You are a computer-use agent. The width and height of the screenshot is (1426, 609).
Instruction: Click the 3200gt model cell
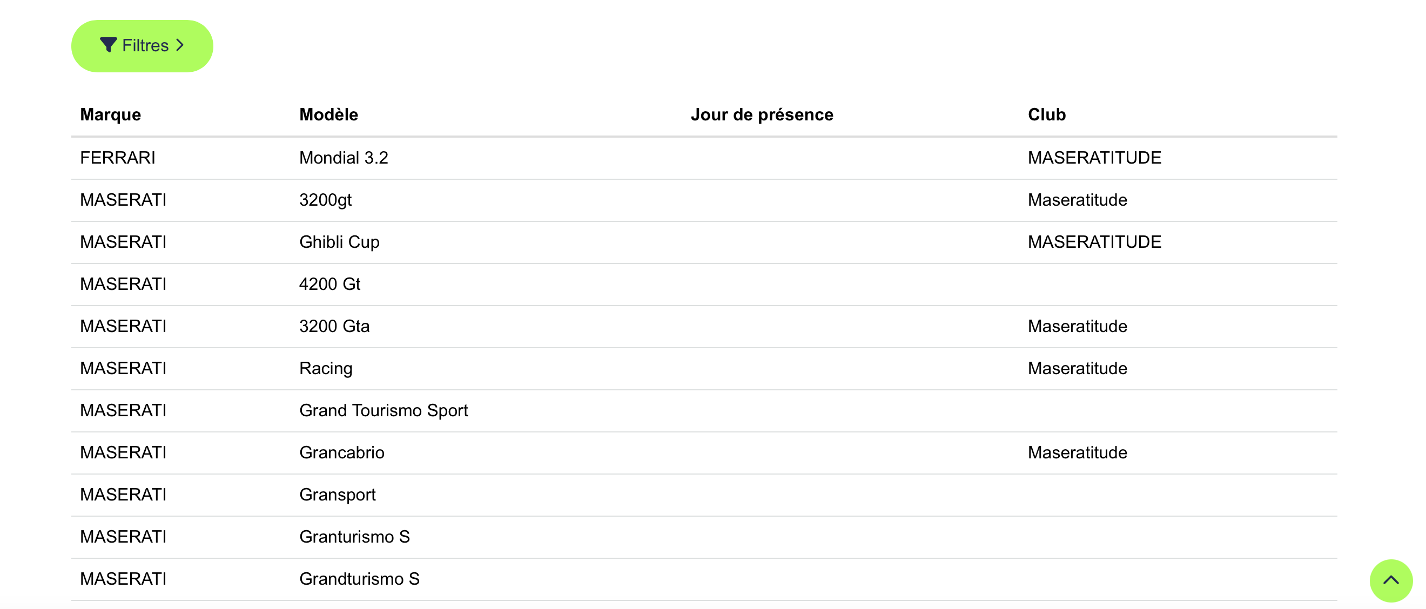tap(325, 200)
